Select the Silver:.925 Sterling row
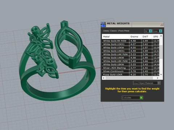The height and width of the screenshot is (130, 174). pos(130,68)
